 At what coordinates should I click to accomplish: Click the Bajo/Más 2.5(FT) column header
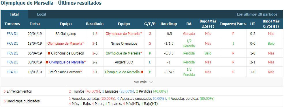click(x=208, y=24)
